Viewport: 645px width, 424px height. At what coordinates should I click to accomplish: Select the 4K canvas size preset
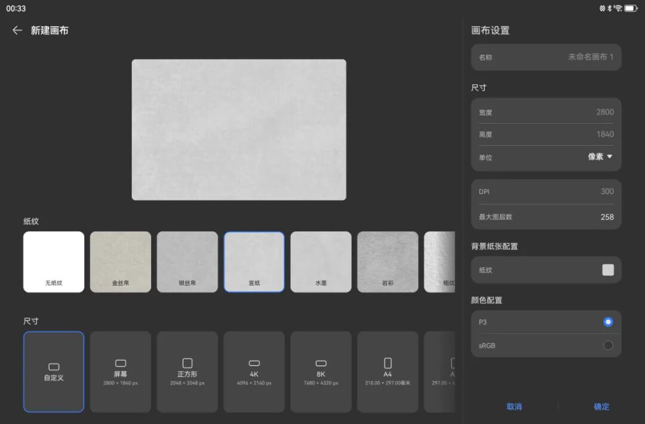254,372
